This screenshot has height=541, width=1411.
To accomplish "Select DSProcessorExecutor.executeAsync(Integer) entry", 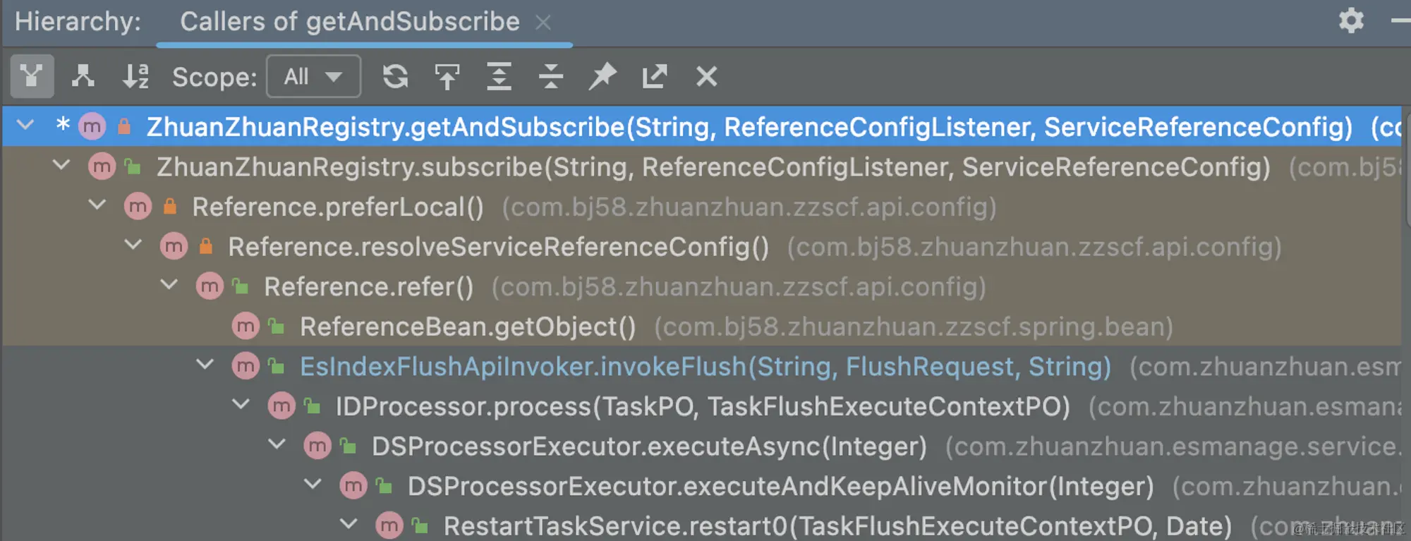I will click(648, 446).
